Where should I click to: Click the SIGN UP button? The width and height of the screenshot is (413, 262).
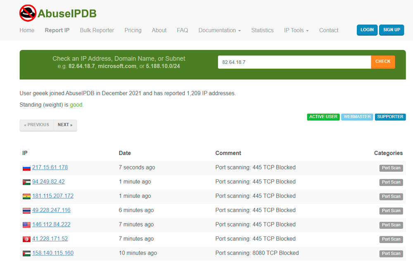[x=392, y=30]
